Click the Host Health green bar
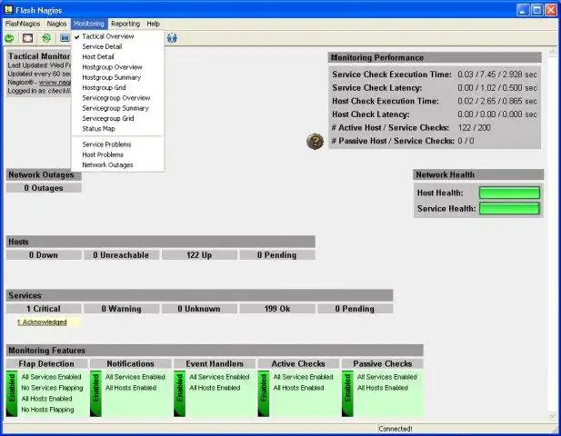561x436 pixels. [509, 193]
